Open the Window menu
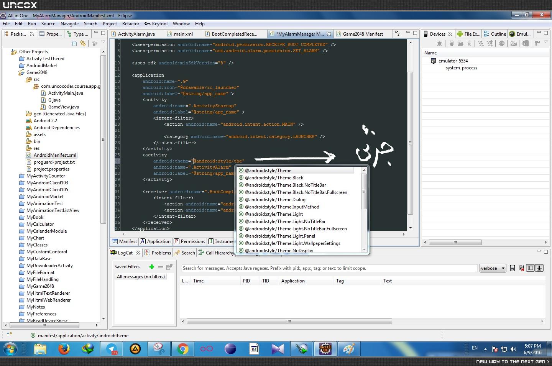The height and width of the screenshot is (366, 552). (x=181, y=23)
